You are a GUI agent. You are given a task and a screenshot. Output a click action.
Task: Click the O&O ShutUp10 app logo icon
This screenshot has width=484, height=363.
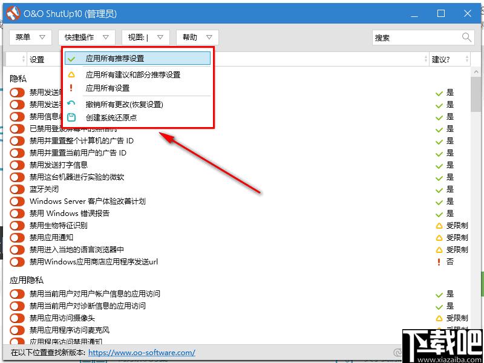(x=13, y=13)
